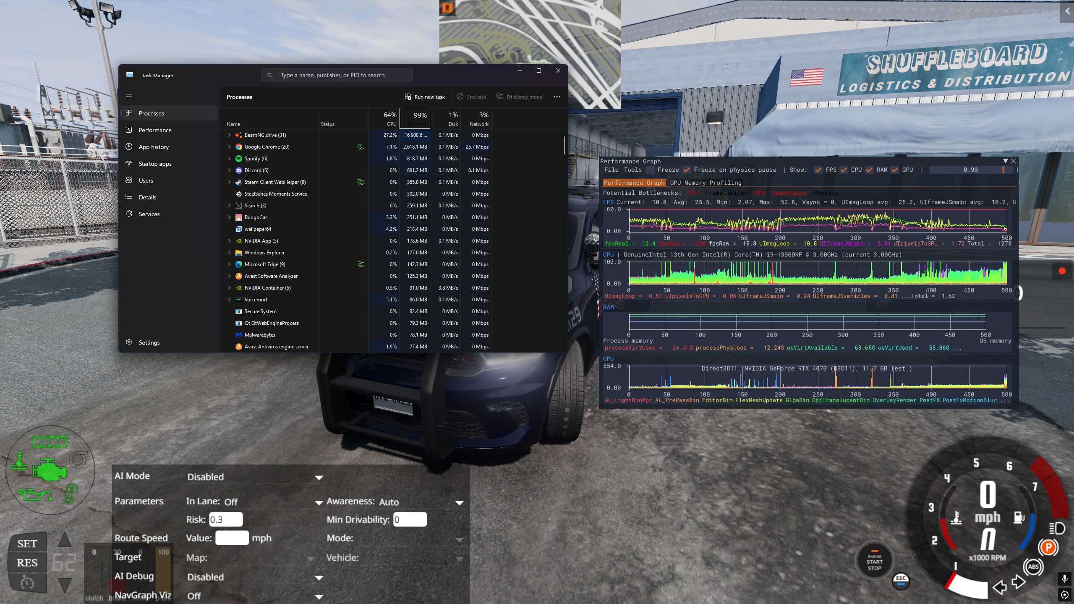Open Users page in Task Manager
This screenshot has width=1074, height=604.
click(169, 180)
